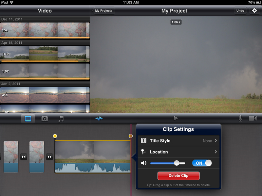Viewport: 262px width, 196px height.
Task: Click the Video library panel title
Action: [45, 11]
